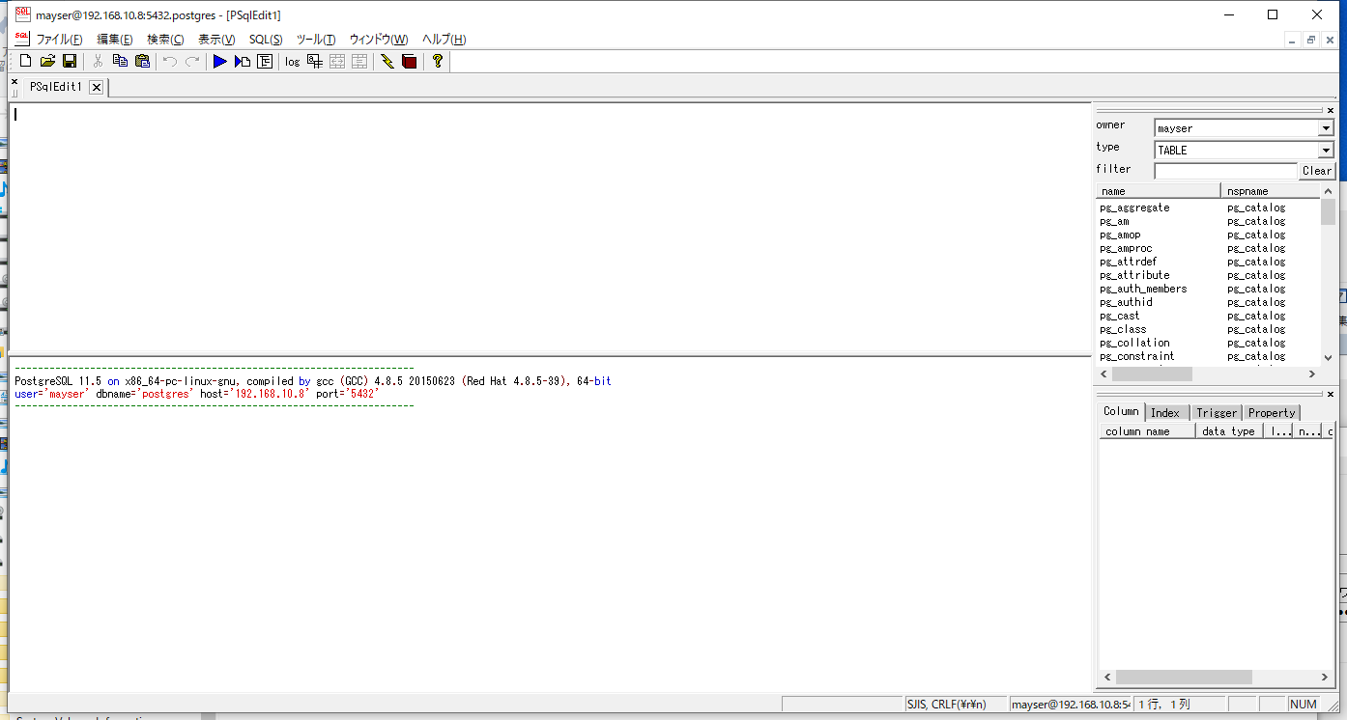1347x720 pixels.
Task: Switch to the Trigger tab
Action: 1216,413
